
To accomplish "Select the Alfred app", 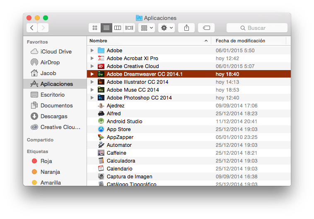I will 189,114.
